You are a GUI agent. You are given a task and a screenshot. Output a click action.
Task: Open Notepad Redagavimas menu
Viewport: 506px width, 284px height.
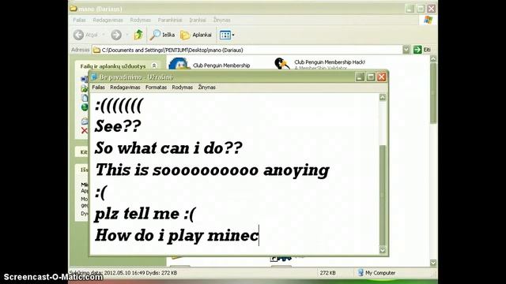(x=125, y=88)
